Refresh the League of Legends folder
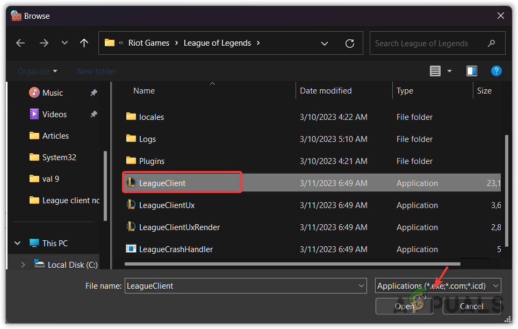 pyautogui.click(x=349, y=43)
